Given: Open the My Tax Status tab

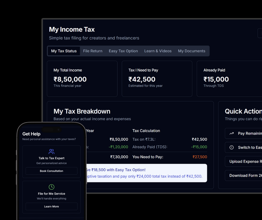Looking at the screenshot, I should [64, 51].
